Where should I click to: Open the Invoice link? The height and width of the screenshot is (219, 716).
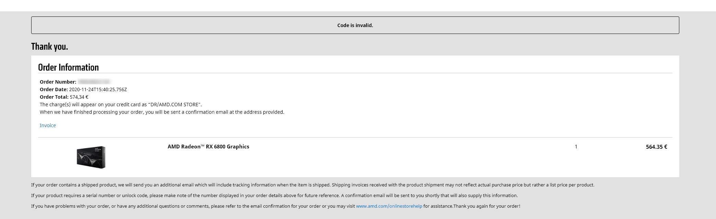[x=48, y=125]
